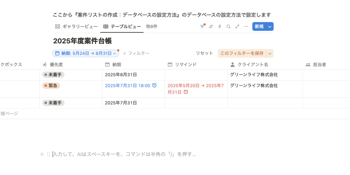The height and width of the screenshot is (175, 350).
Task: Click the クライアント名 column header
Action: click(253, 64)
